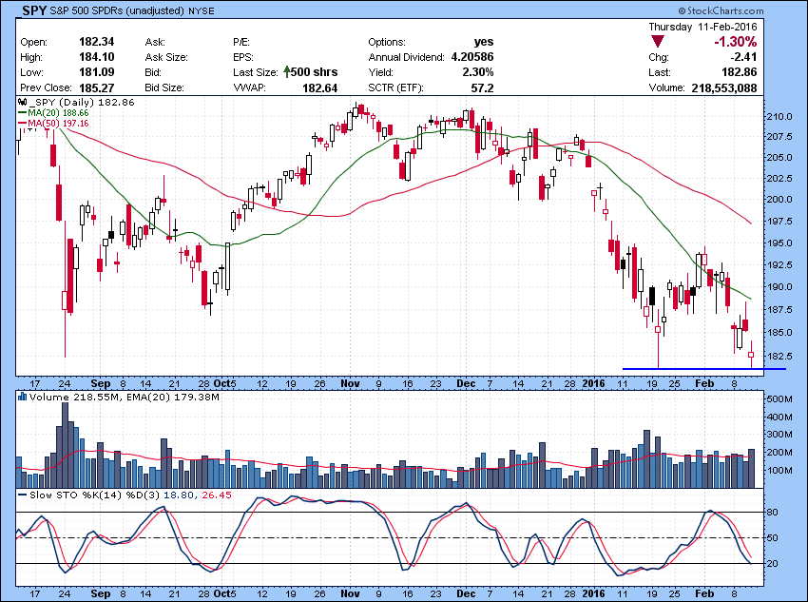Click the candlestick icon beside _SPY (Daily)
This screenshot has width=808, height=602.
(x=22, y=102)
